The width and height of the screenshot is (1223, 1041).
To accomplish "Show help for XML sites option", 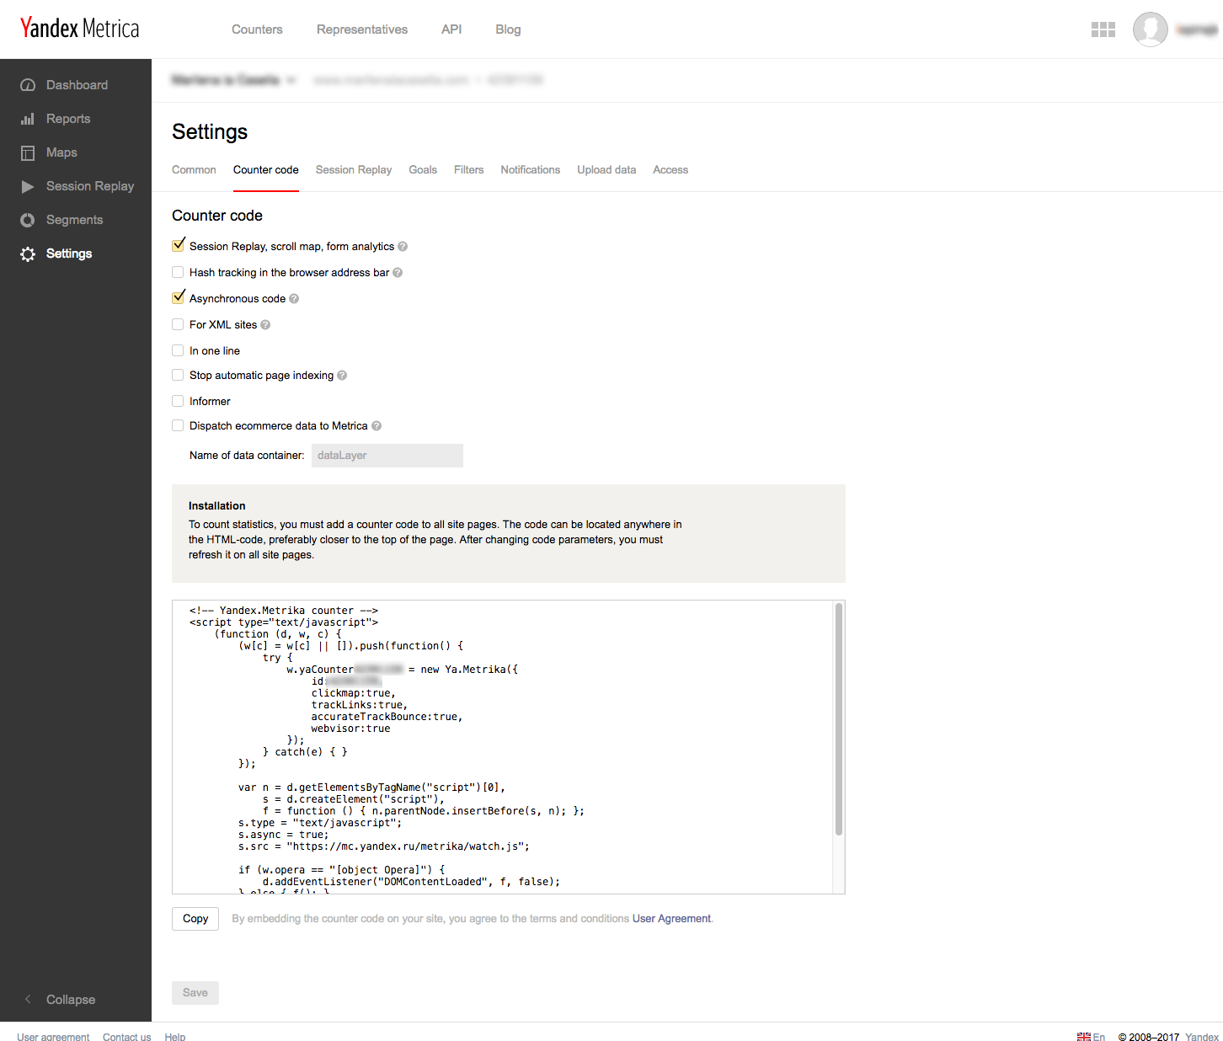I will point(265,325).
